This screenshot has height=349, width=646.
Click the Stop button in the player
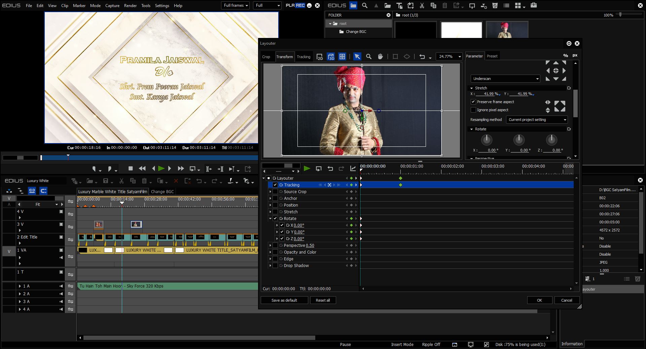tap(131, 169)
